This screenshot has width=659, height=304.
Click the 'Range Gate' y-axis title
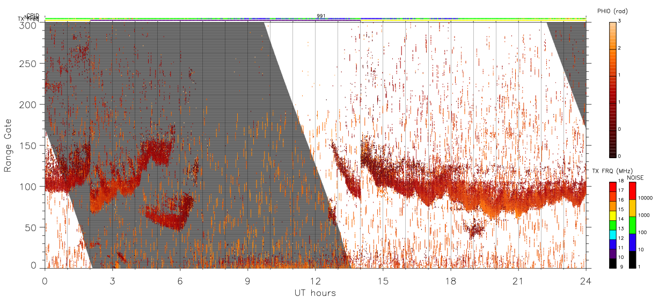tap(8, 145)
